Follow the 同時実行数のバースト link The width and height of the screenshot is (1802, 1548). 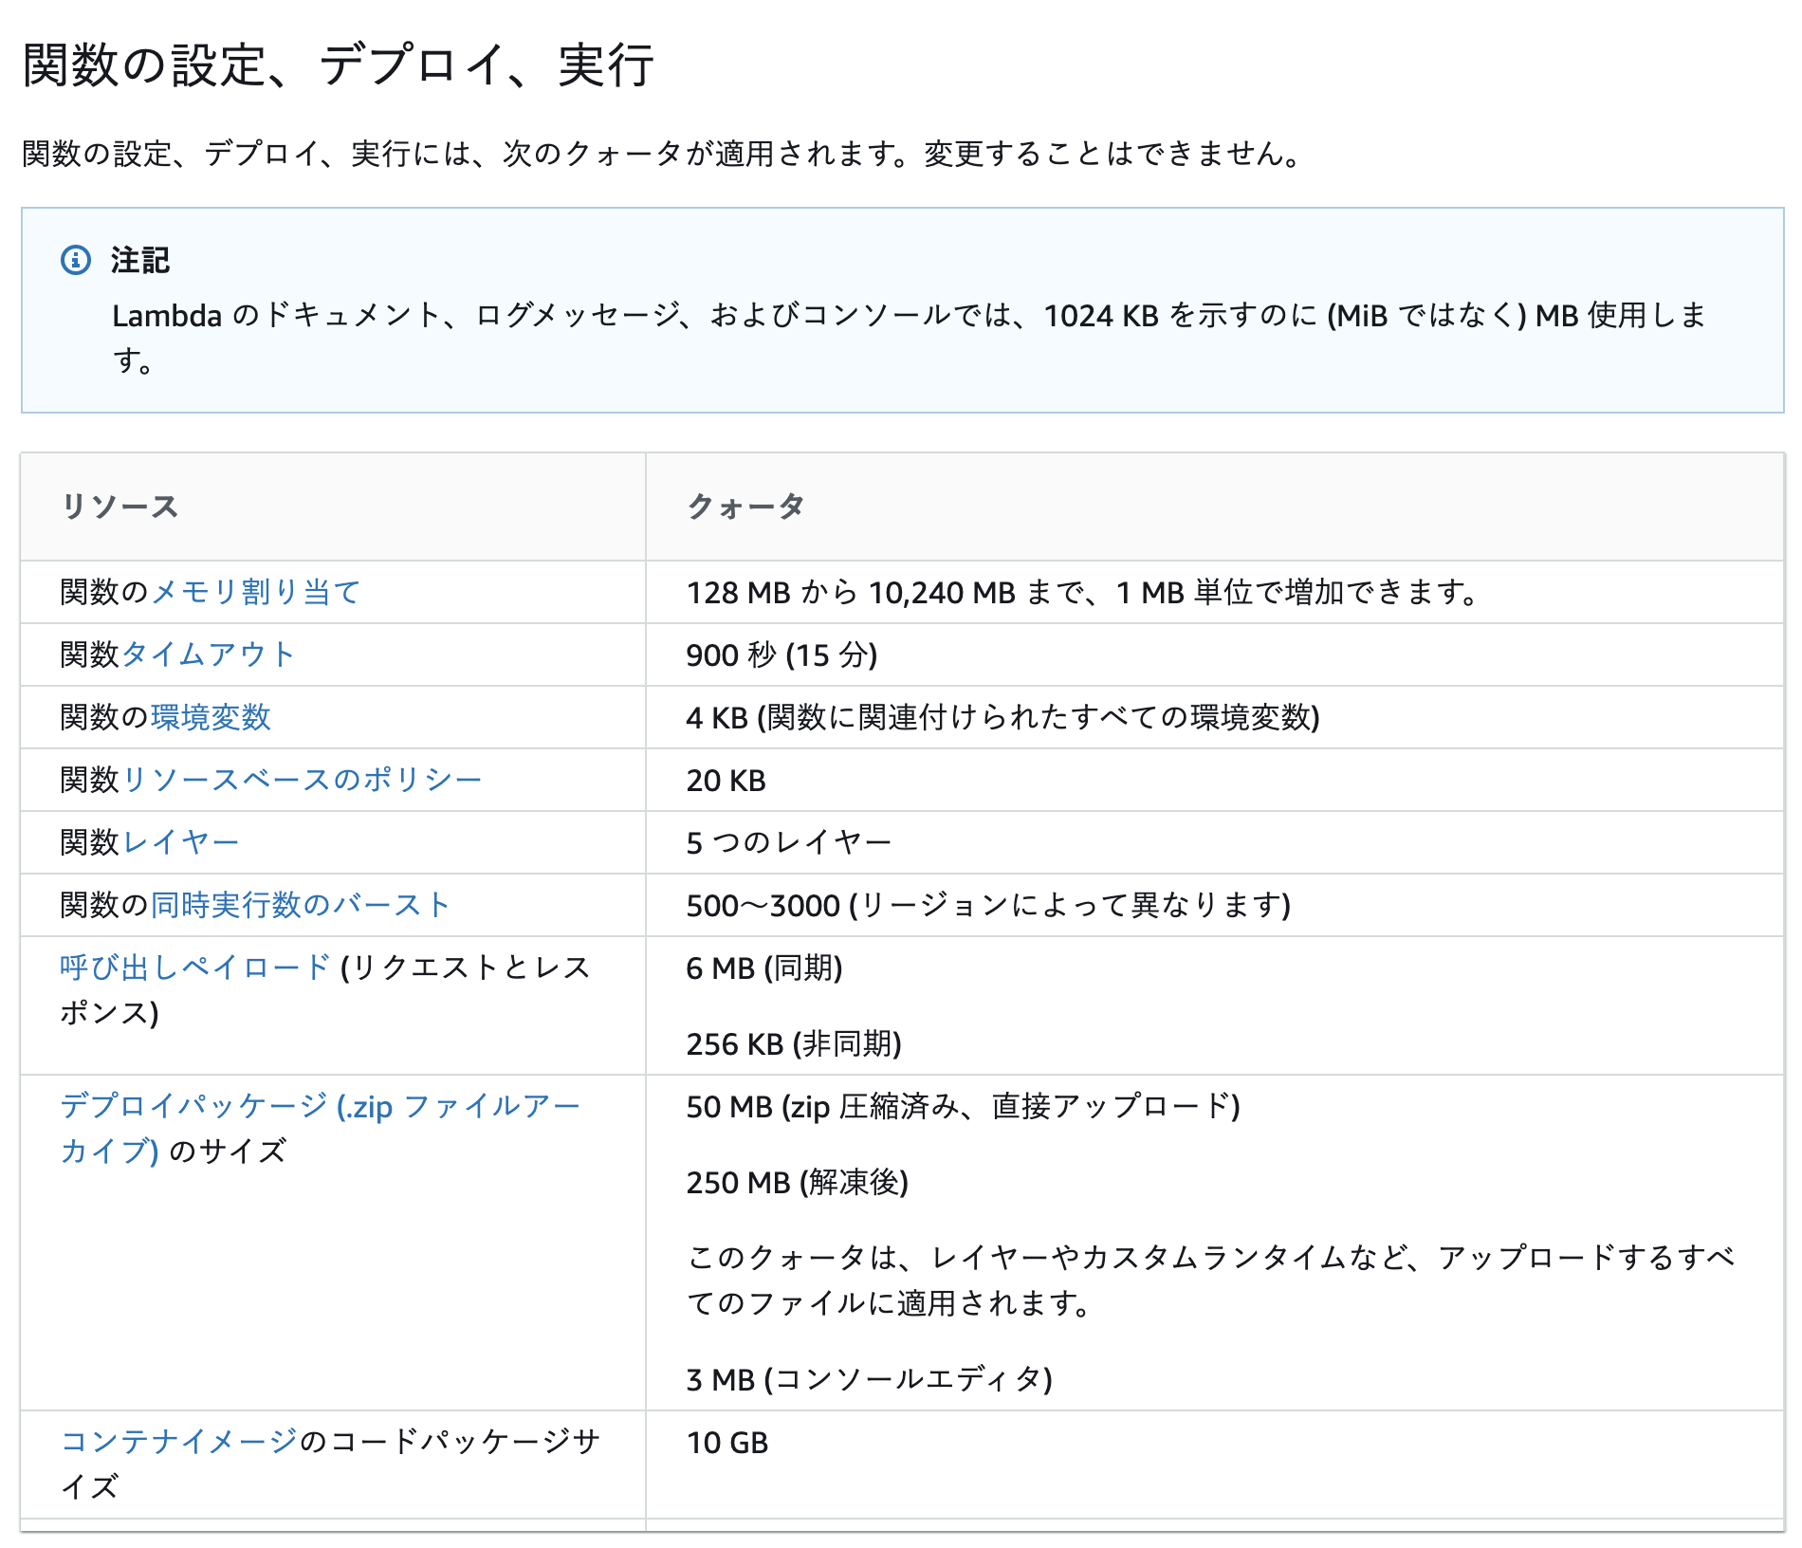[301, 905]
